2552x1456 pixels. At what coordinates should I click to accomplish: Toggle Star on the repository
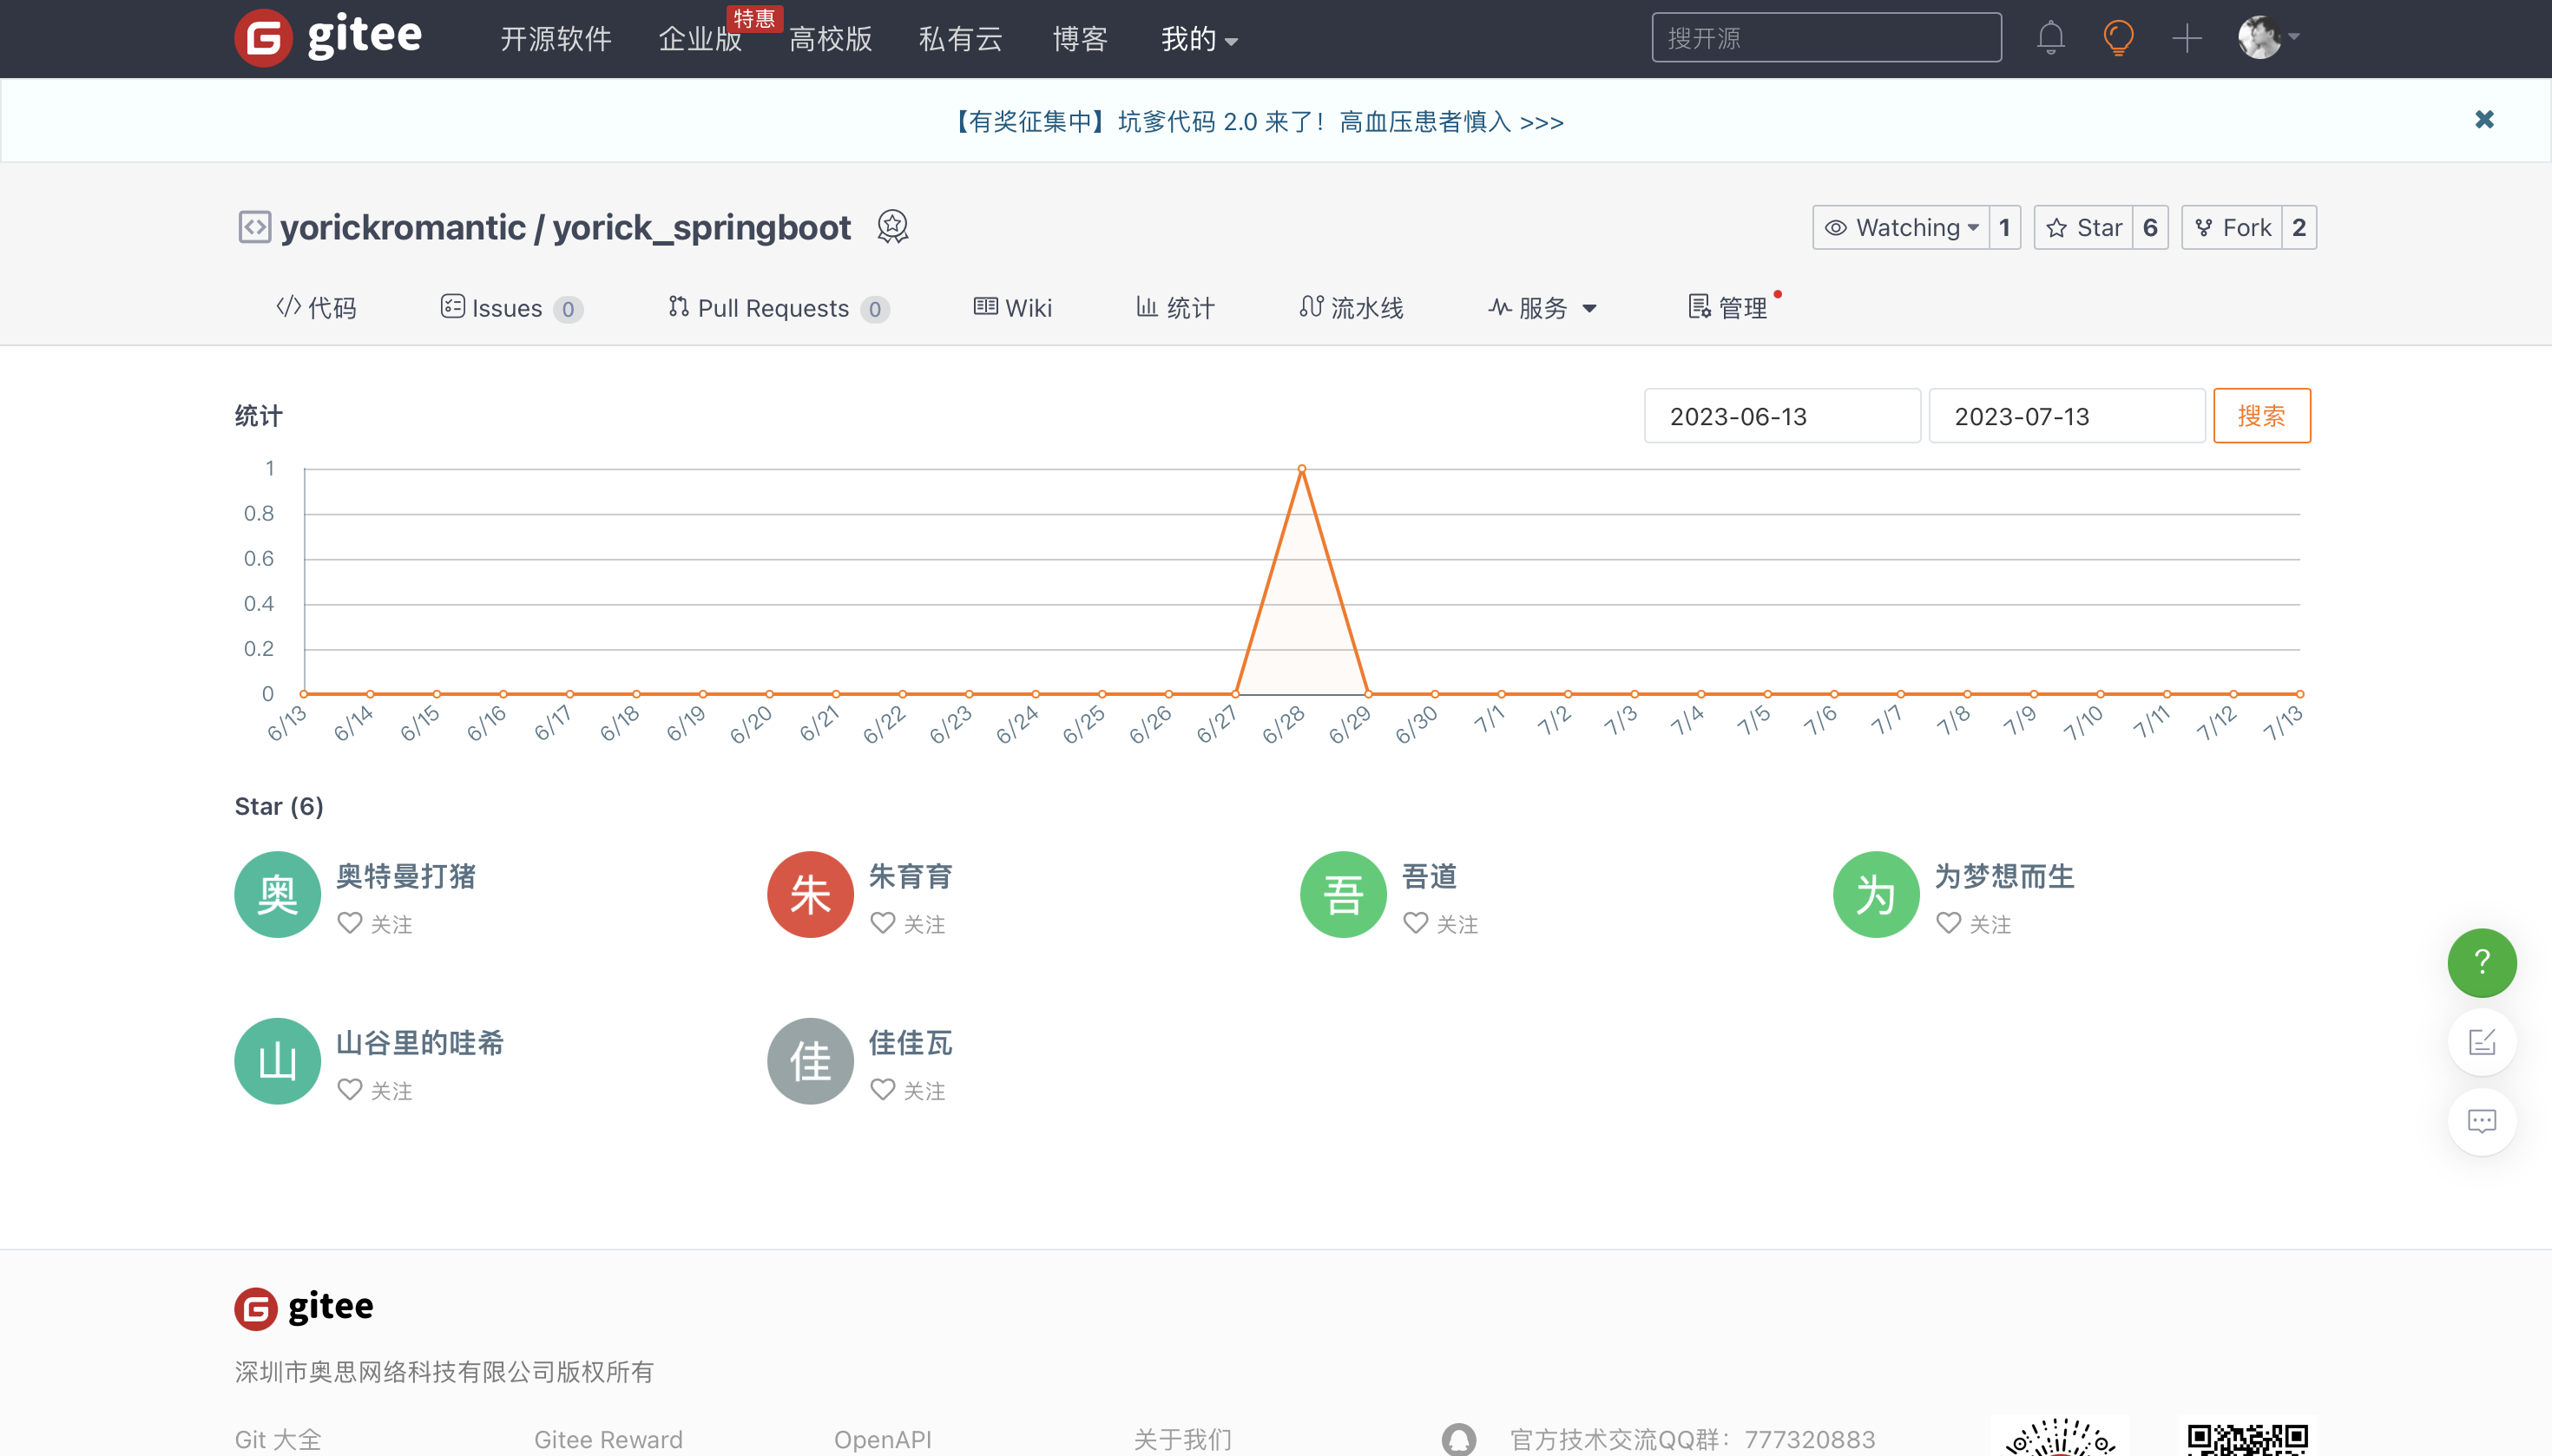(2084, 228)
